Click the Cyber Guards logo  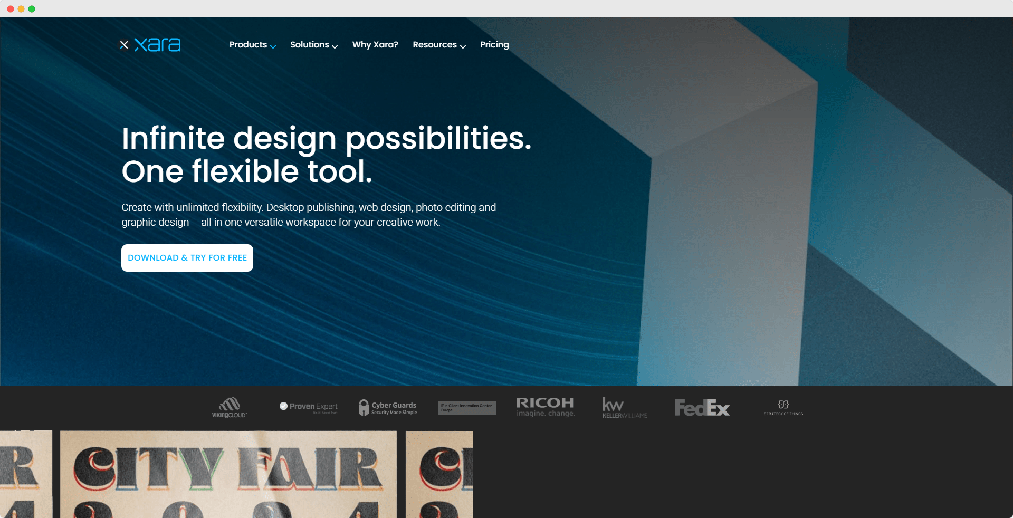pos(387,407)
